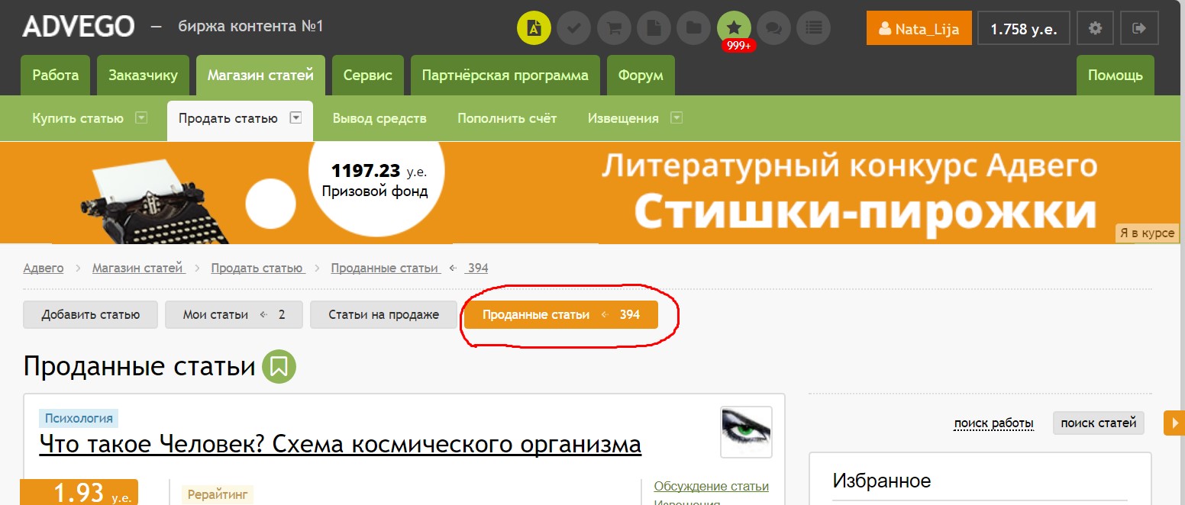Image resolution: width=1185 pixels, height=505 pixels.
Task: Open the Nata_Lija profile button
Action: click(x=919, y=28)
